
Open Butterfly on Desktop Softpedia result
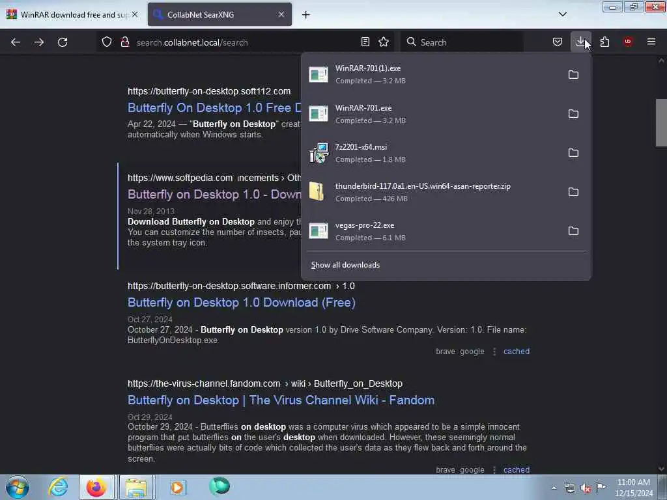pyautogui.click(x=215, y=194)
